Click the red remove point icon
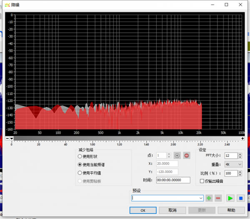This screenshot has height=219, width=250. click(186, 155)
